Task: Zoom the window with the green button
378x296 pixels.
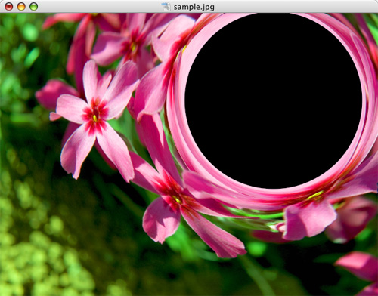Action: [x=34, y=6]
